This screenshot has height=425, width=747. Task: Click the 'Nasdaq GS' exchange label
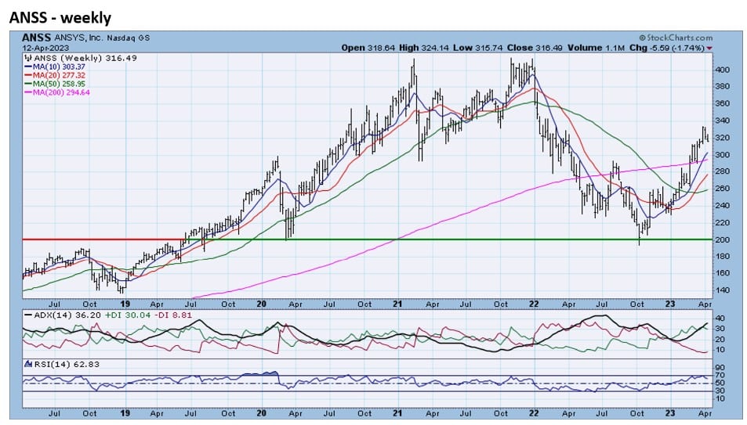[x=128, y=38]
